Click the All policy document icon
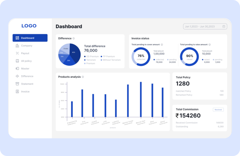The width and height of the screenshot is (240, 156). [x=17, y=61]
